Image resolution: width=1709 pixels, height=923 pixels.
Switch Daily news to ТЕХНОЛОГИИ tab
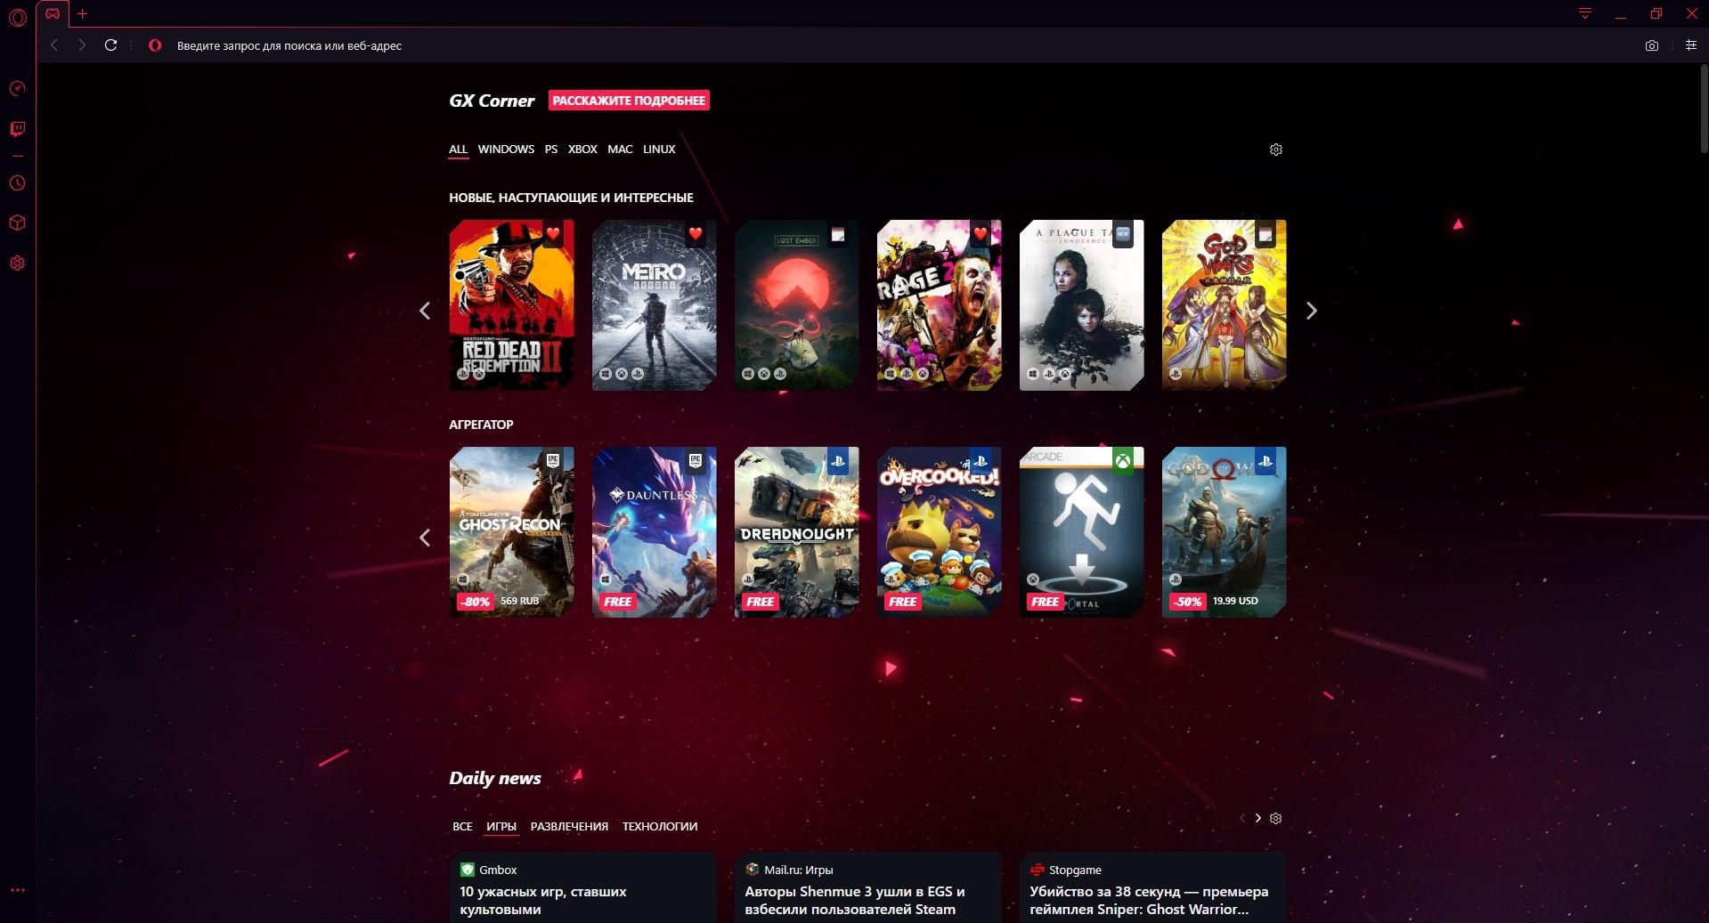[659, 826]
